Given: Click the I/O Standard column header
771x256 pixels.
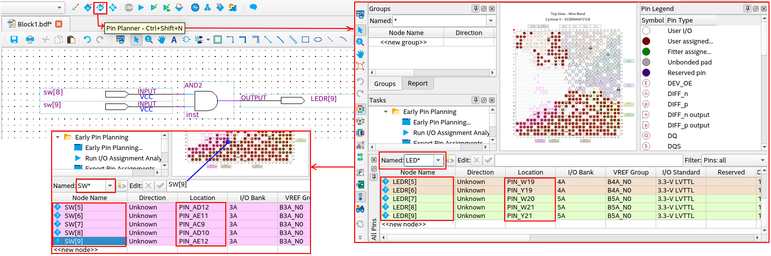Looking at the screenshot, I should (681, 172).
